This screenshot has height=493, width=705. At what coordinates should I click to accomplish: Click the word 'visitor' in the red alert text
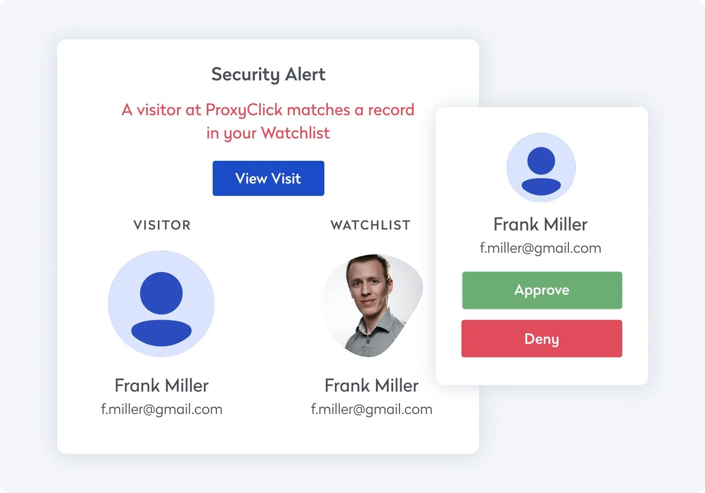click(x=159, y=110)
